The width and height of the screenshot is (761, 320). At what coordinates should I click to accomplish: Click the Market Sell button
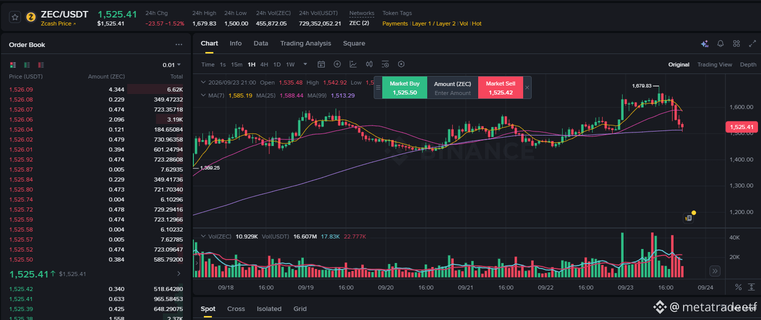click(x=501, y=87)
